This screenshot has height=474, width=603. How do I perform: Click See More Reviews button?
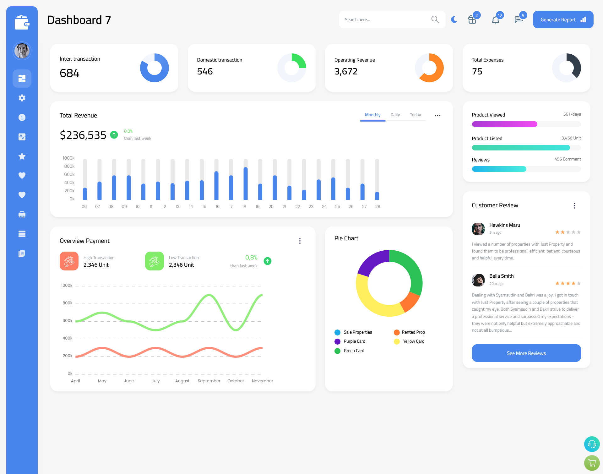[x=526, y=353]
